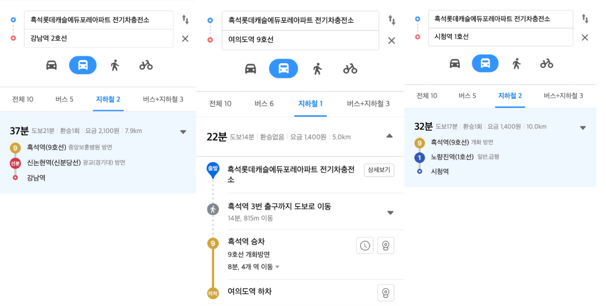Select public transit bus icon in middle panel
Screen dimensions: 606x306
click(x=283, y=69)
